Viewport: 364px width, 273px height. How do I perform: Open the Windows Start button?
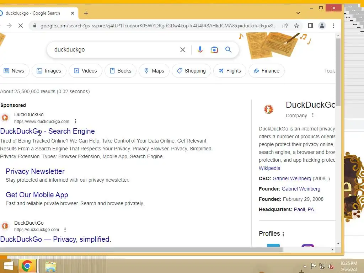click(9, 266)
